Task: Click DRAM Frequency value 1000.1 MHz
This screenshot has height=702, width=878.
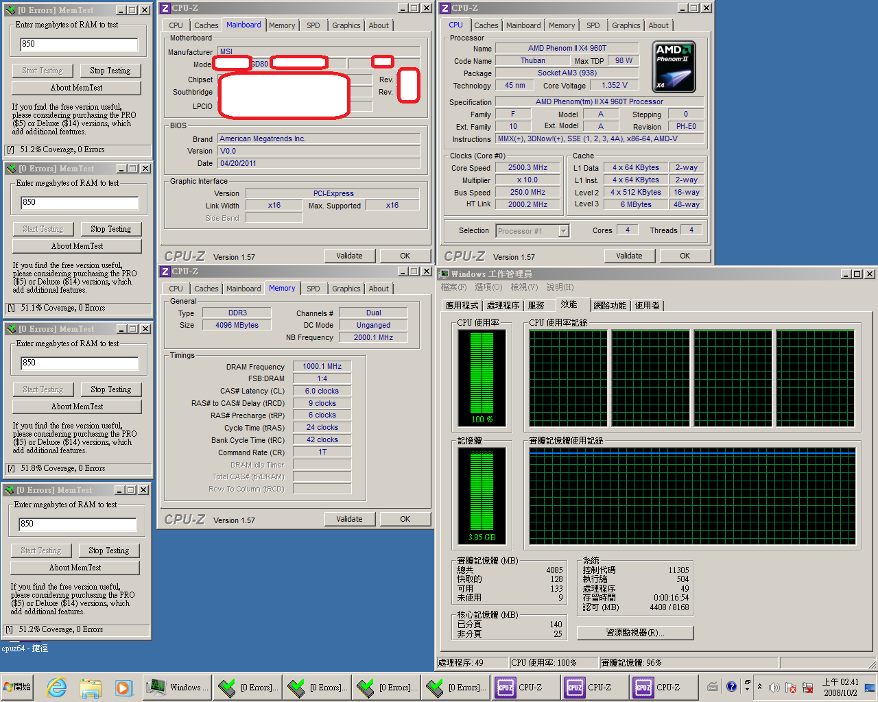Action: [x=322, y=366]
